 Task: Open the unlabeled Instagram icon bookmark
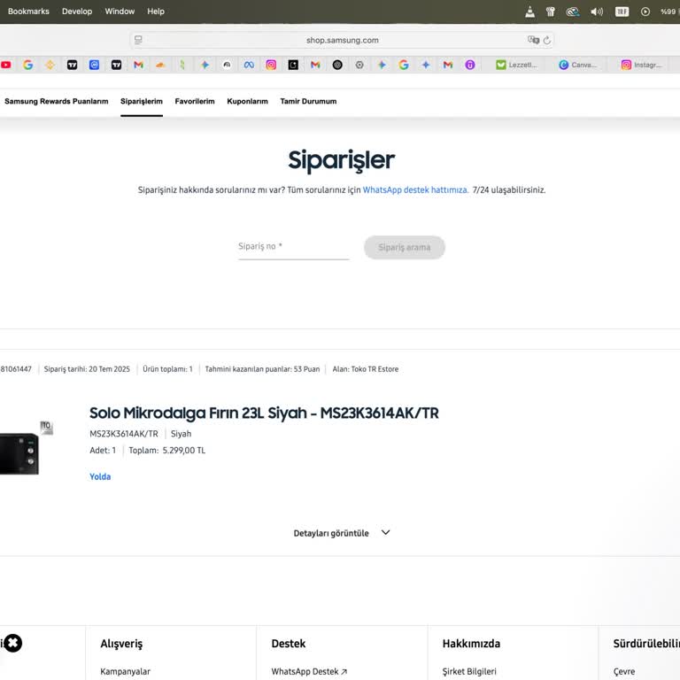click(x=271, y=65)
